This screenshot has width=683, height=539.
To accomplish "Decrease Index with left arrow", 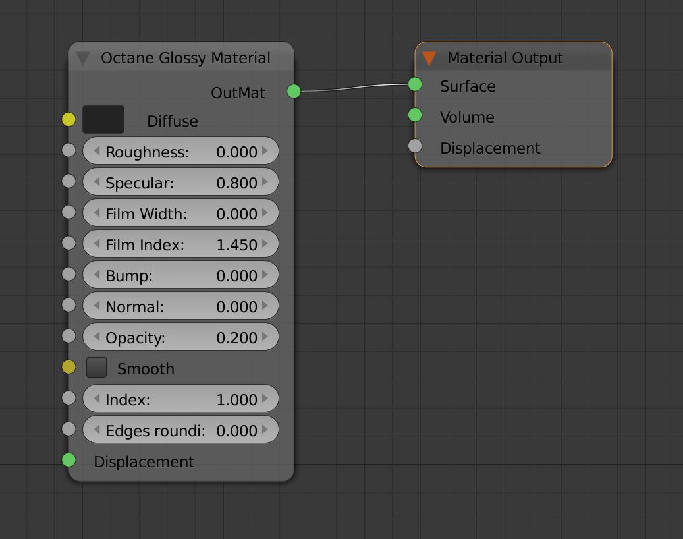I will pyautogui.click(x=97, y=398).
